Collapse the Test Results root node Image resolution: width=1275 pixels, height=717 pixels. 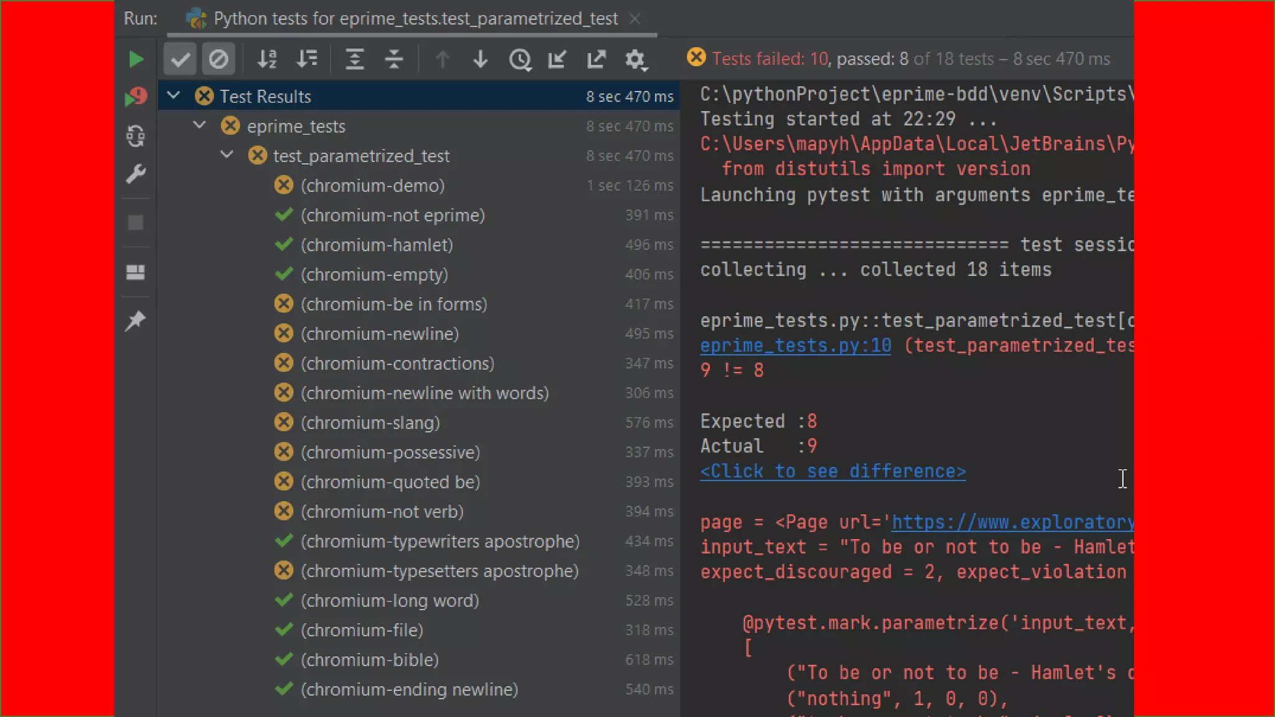click(x=174, y=96)
